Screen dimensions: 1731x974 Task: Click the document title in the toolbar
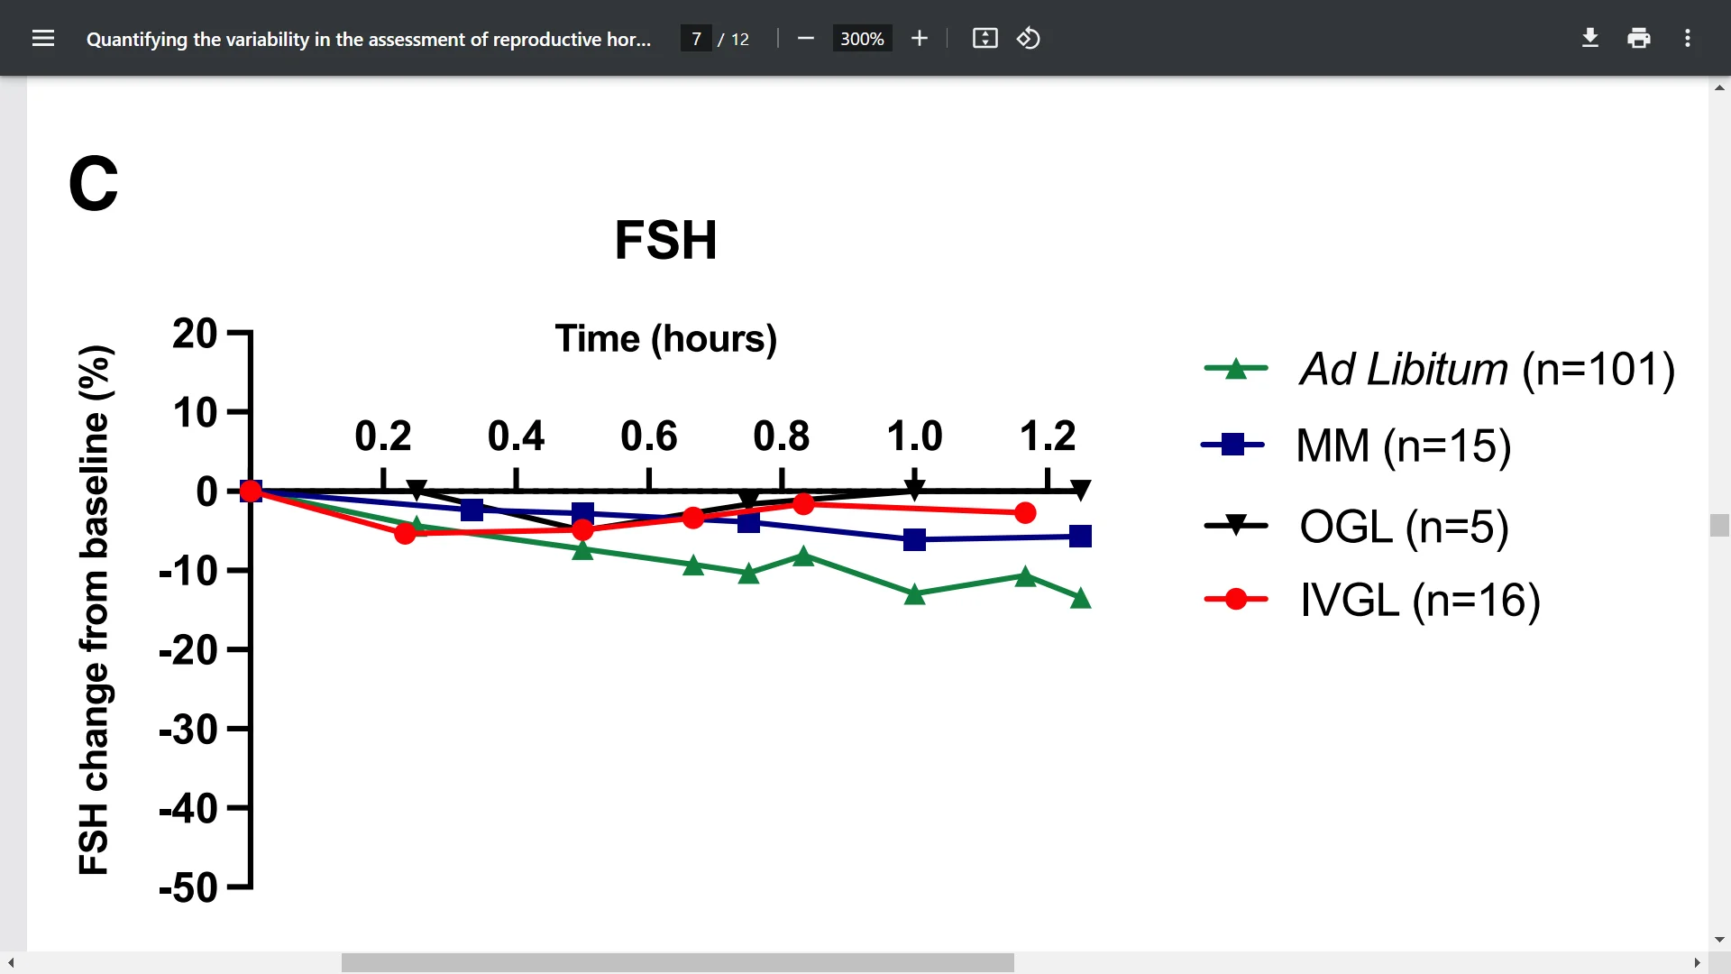(x=369, y=39)
